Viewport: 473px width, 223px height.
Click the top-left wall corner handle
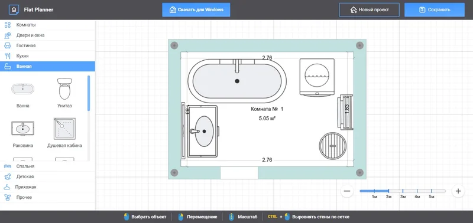(x=174, y=45)
